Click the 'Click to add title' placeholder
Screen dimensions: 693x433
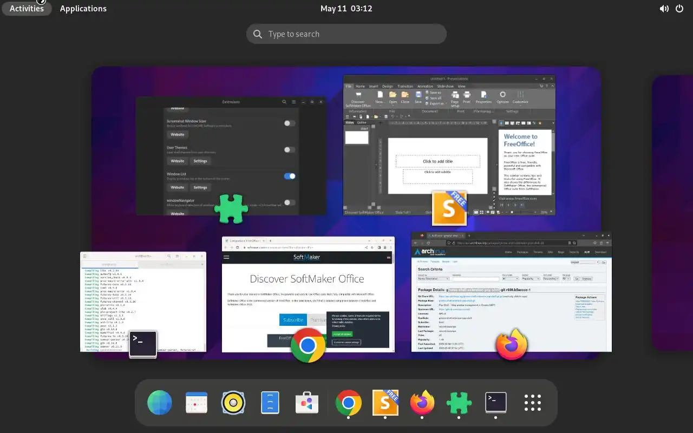[x=437, y=161]
